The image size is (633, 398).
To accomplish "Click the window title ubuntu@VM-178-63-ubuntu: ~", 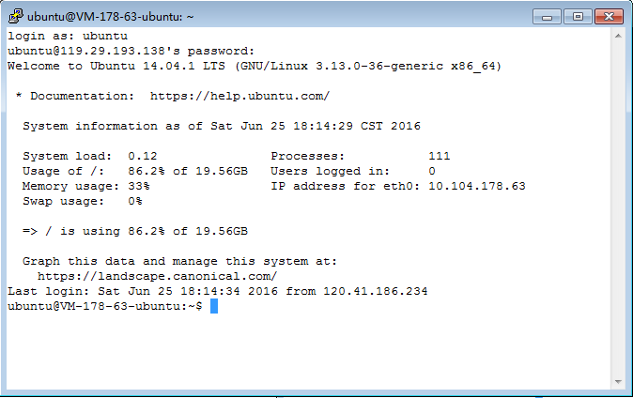I will tap(110, 17).
